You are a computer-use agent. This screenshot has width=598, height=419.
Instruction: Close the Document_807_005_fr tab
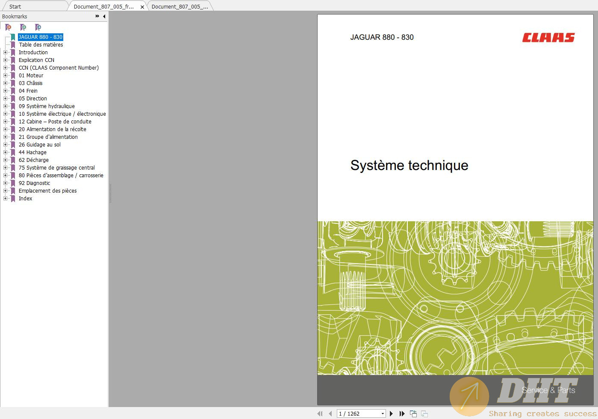pyautogui.click(x=142, y=7)
